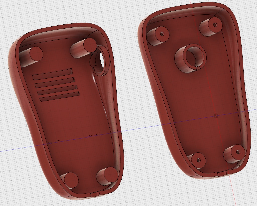This screenshot has width=257, height=206.
Task: Pick left shell's bottom-left solid post
Action: coord(71,179)
